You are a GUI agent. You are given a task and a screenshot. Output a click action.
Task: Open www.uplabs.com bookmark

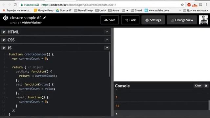point(157,10)
